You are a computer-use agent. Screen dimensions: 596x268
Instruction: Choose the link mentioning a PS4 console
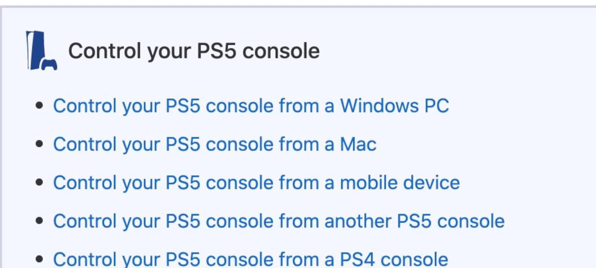point(251,259)
